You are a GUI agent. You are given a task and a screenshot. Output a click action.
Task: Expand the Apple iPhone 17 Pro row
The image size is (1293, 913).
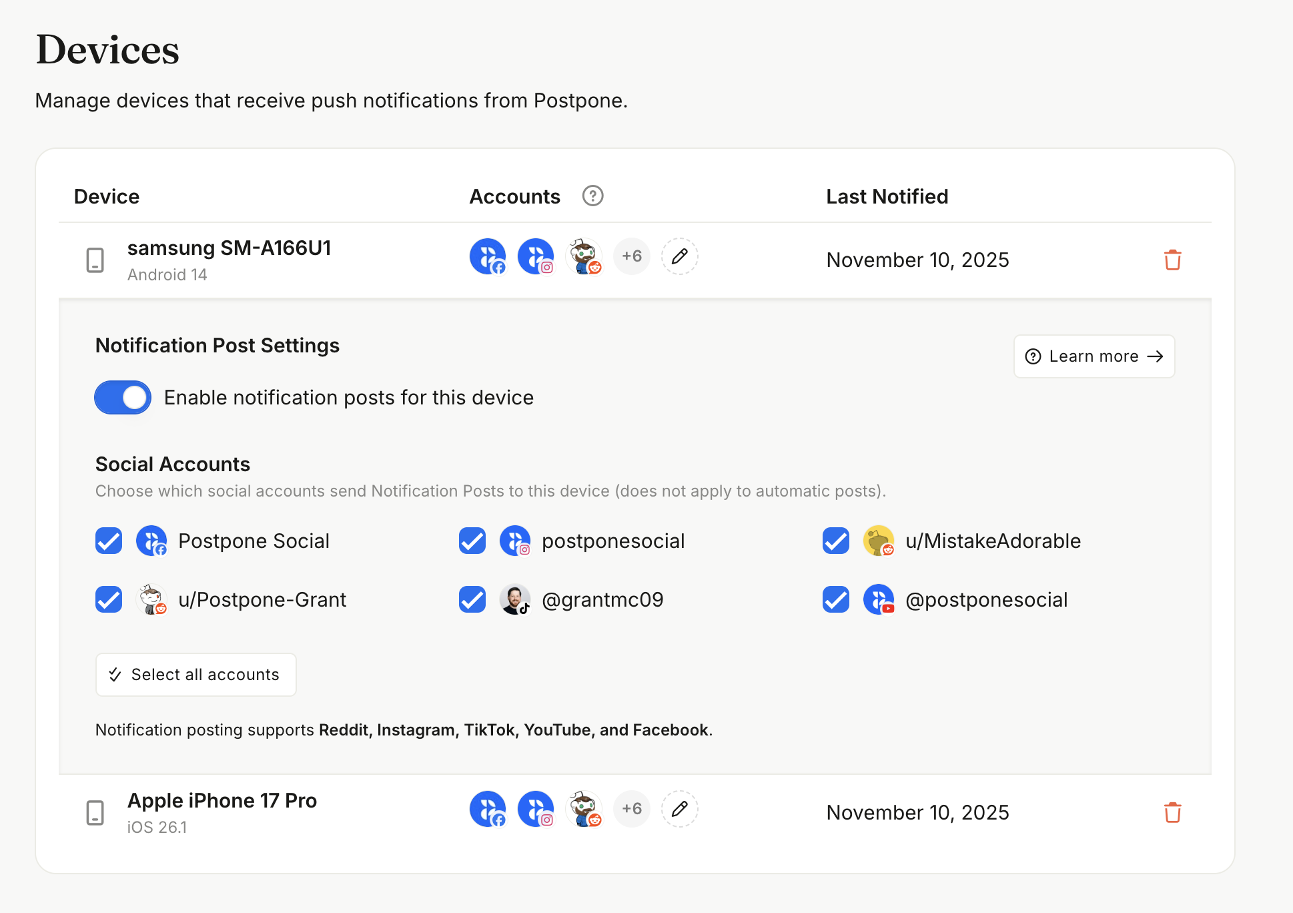click(222, 800)
